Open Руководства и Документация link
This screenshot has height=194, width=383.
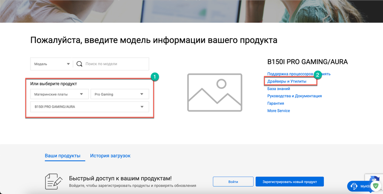click(295, 96)
